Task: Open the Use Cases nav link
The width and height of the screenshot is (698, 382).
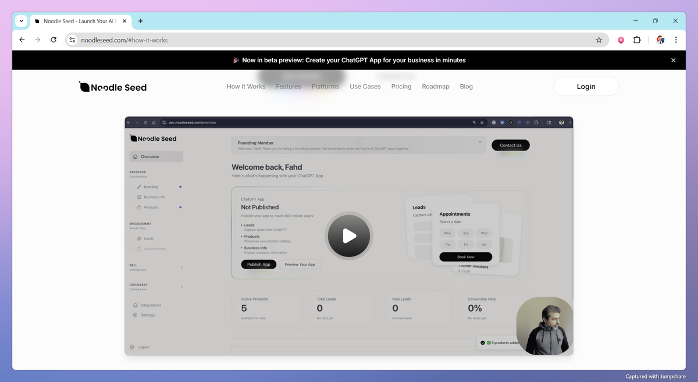Action: tap(365, 87)
